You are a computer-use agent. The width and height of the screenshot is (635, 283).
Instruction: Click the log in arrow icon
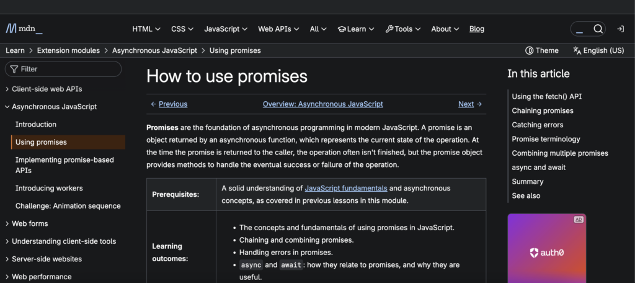click(620, 29)
